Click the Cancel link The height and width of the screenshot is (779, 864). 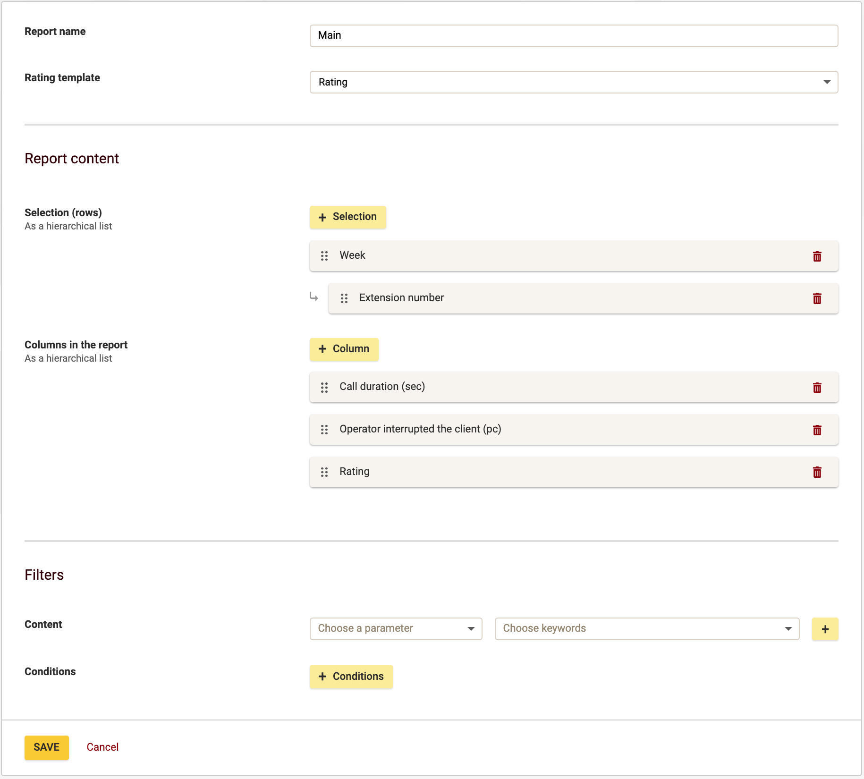pos(102,747)
